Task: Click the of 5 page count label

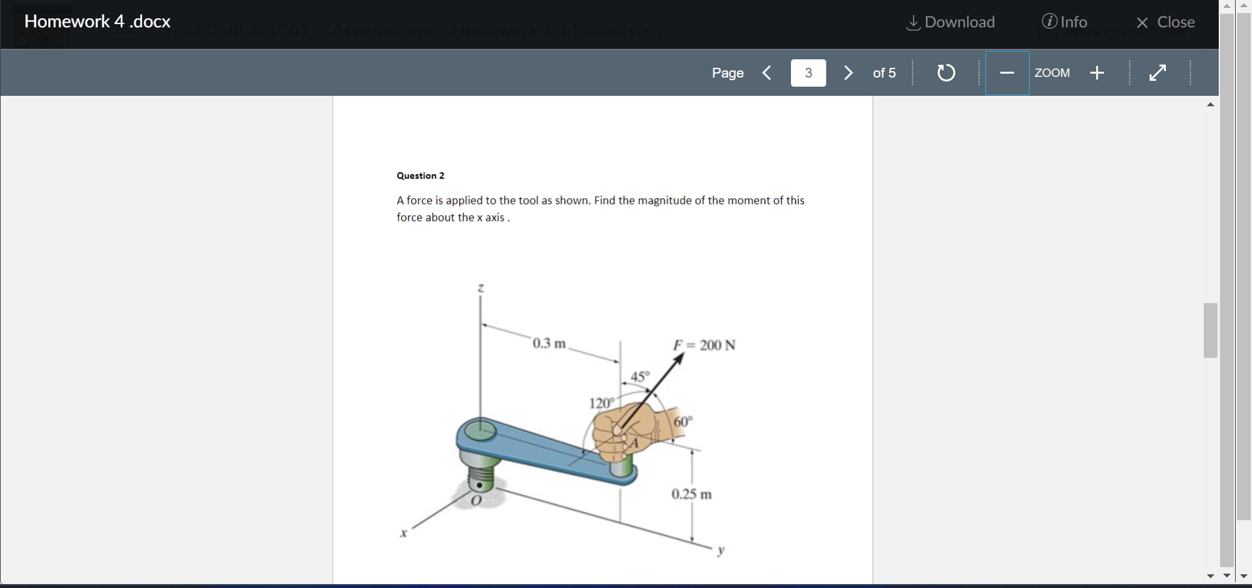Action: tap(883, 72)
